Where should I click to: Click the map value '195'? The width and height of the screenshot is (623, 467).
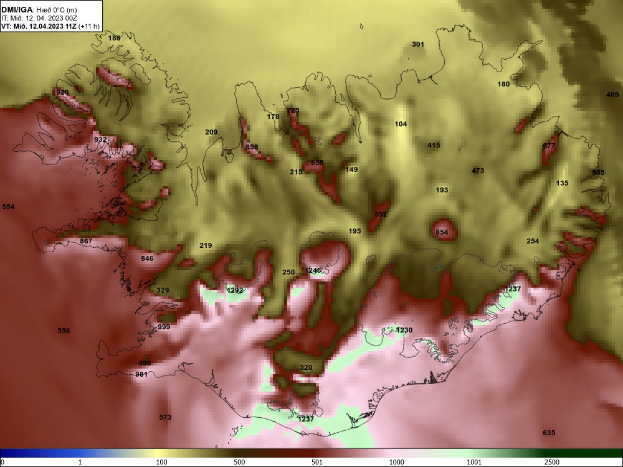click(x=355, y=231)
